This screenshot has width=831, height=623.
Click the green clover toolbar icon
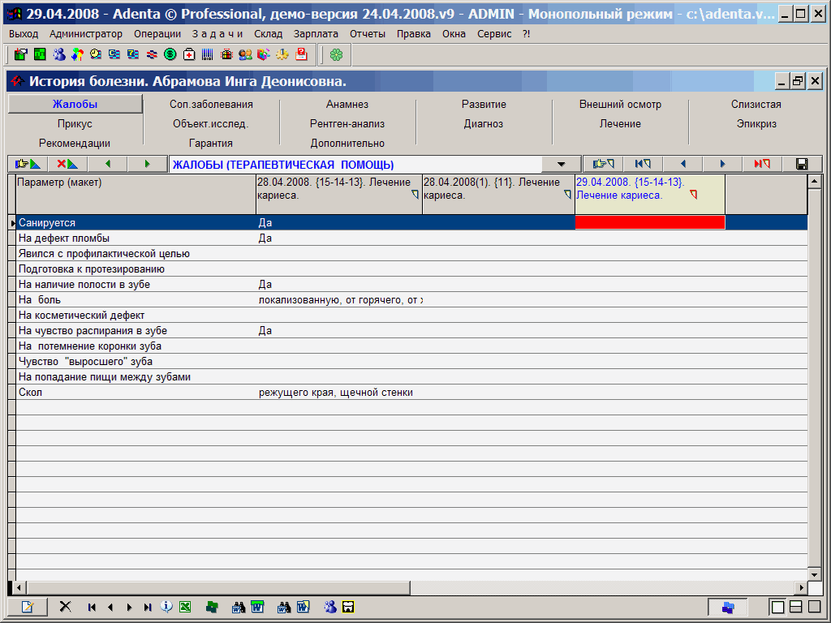[336, 54]
